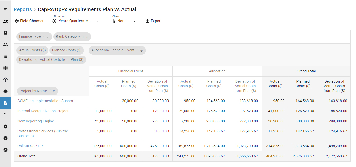Image resolution: width=356 pixels, height=167 pixels.
Task: Open the Time Unit dropdown
Action: [x=76, y=21]
